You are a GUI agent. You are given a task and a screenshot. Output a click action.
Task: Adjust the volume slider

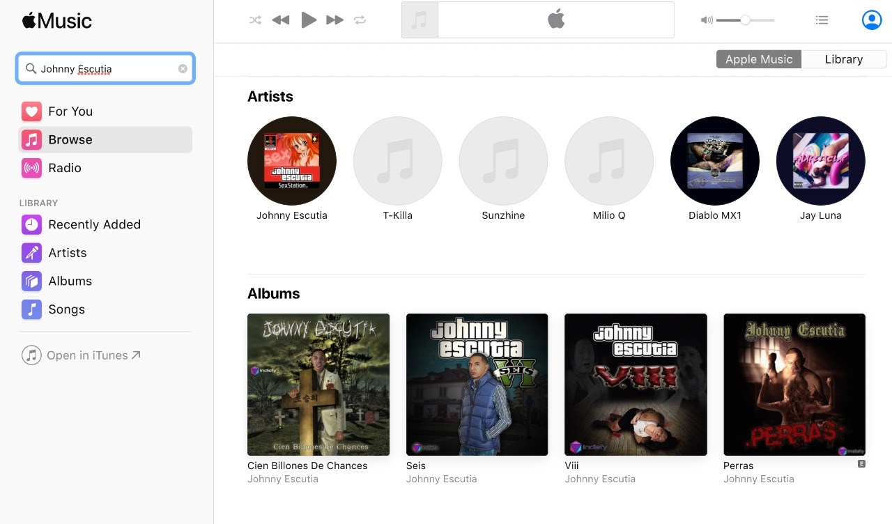coord(745,20)
